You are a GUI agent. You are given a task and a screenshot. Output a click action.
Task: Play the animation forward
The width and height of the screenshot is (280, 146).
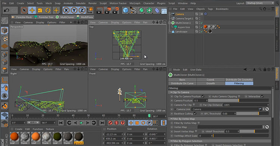coord(81,123)
